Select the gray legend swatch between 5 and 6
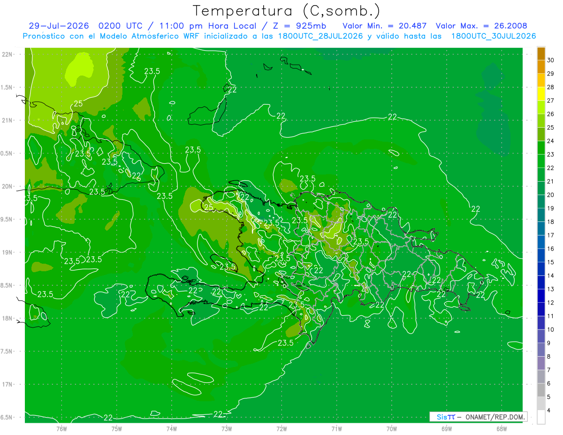Screen dimensions: 563x435 pos(541,390)
